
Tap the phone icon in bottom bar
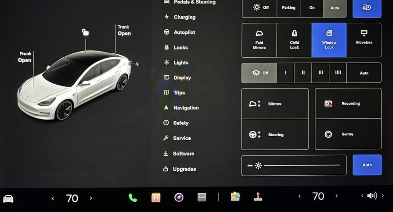(133, 198)
